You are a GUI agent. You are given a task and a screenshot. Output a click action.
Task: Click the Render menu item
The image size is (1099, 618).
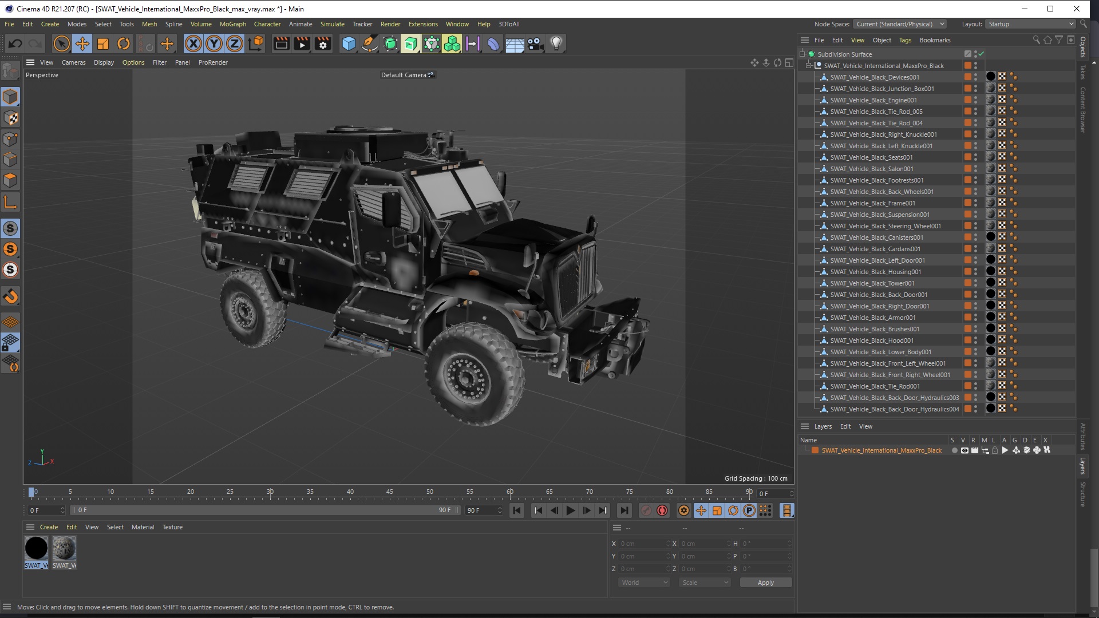[390, 23]
